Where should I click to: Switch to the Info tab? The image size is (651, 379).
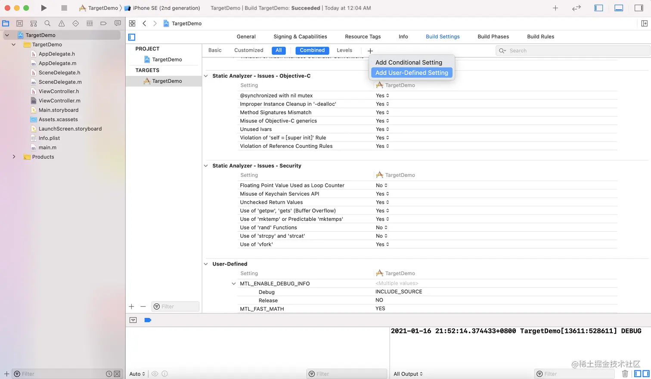[403, 37]
